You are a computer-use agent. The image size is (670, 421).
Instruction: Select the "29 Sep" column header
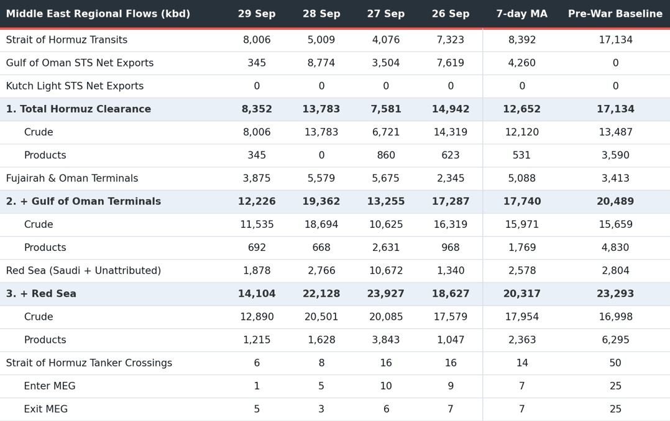point(257,14)
